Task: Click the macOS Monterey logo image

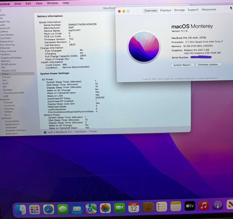Action: pyautogui.click(x=144, y=47)
